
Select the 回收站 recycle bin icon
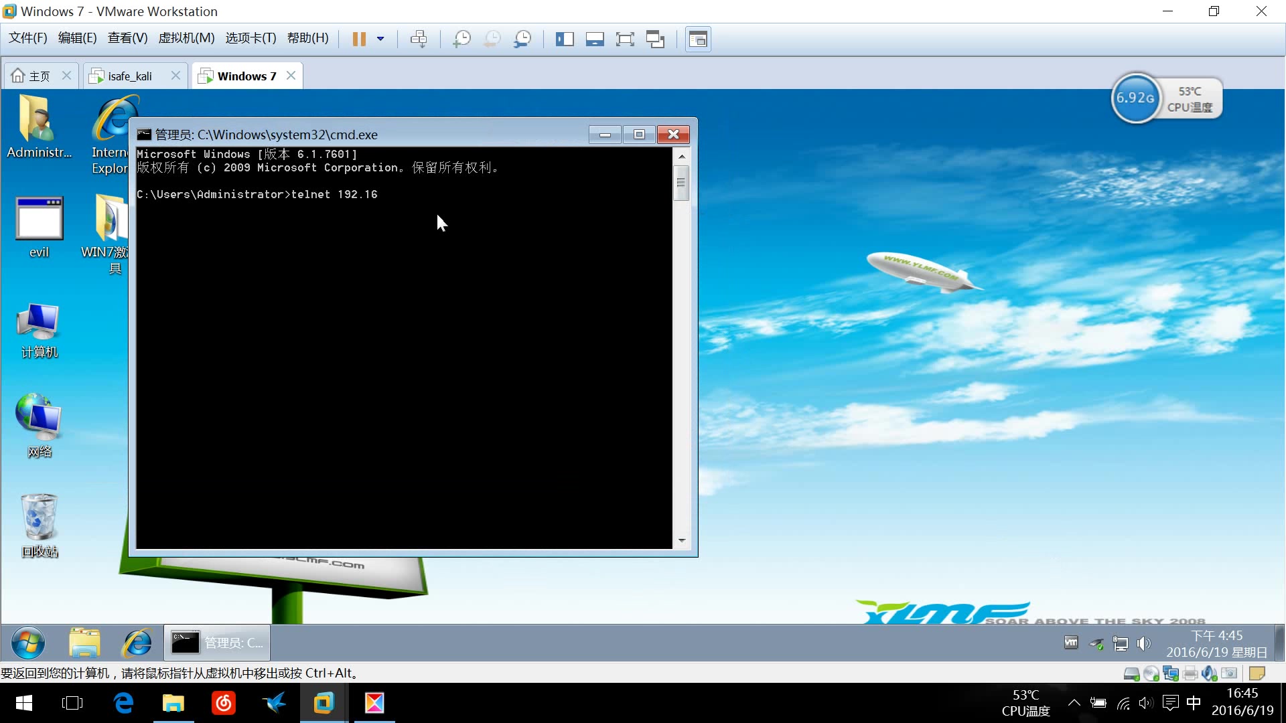pyautogui.click(x=40, y=526)
